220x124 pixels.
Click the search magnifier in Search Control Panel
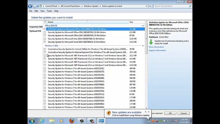190,6
